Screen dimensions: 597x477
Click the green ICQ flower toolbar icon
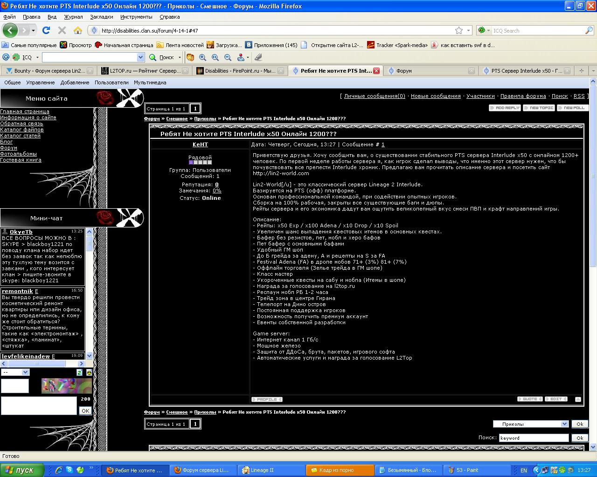[16, 57]
